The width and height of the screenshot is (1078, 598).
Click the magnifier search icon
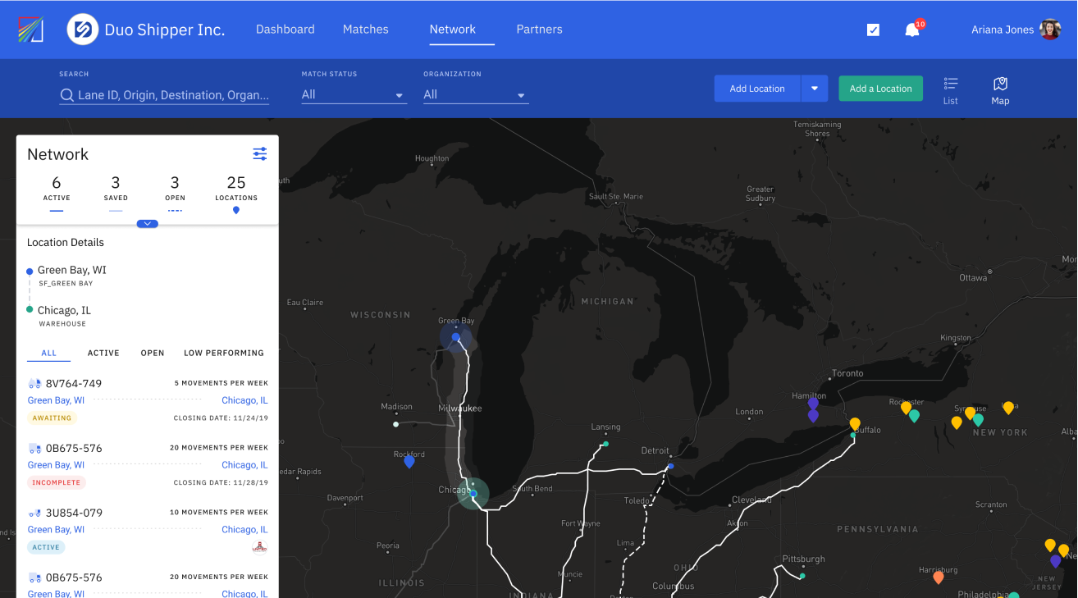point(66,95)
